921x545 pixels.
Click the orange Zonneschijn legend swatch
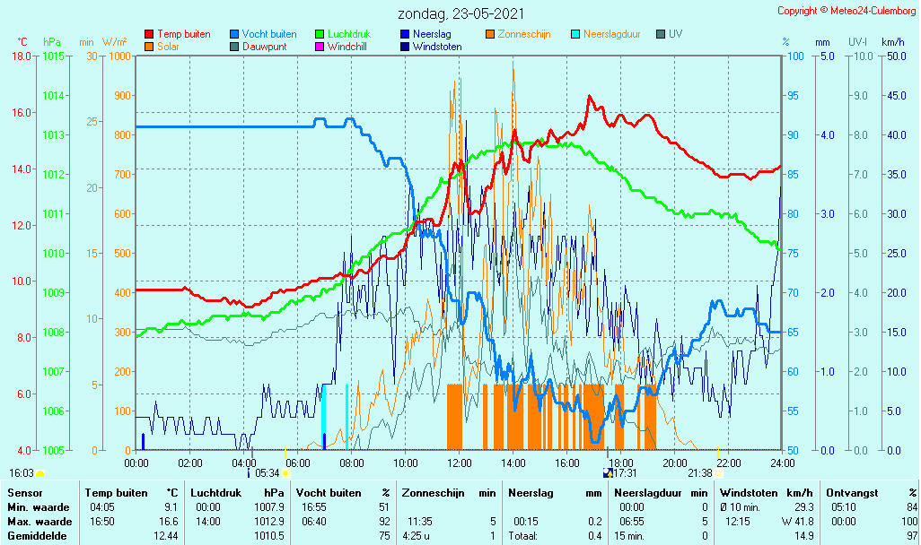pos(490,35)
